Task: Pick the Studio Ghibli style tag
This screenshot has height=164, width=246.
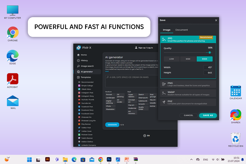Action: (143, 108)
